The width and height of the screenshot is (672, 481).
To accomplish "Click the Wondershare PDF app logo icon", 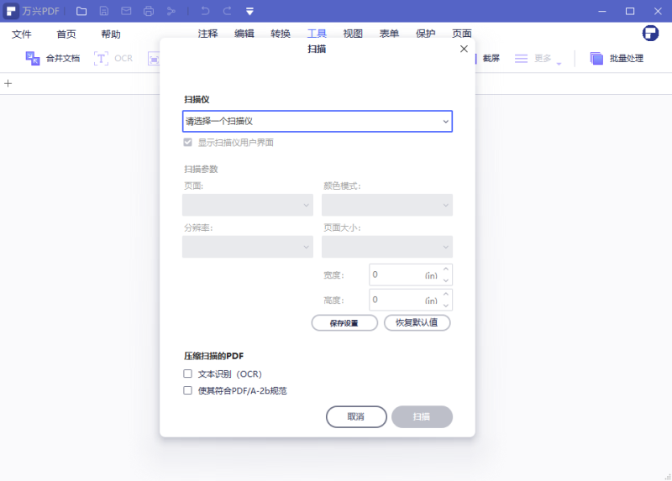I will pos(11,11).
